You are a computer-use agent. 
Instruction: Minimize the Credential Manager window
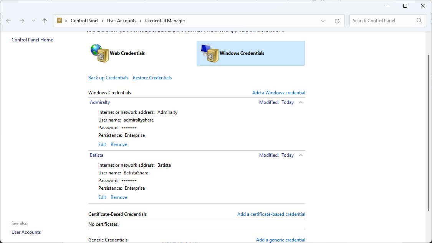387,6
